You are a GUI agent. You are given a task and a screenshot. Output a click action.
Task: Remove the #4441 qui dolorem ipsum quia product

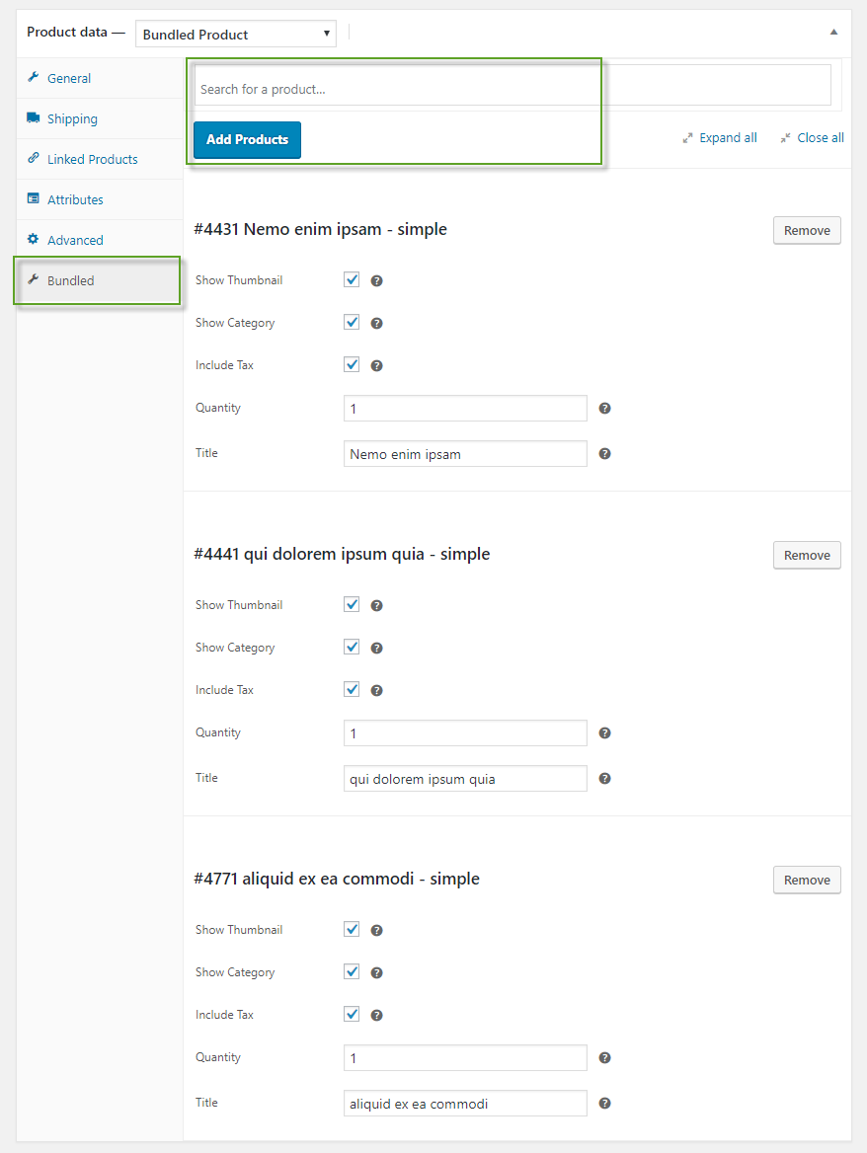pyautogui.click(x=807, y=555)
